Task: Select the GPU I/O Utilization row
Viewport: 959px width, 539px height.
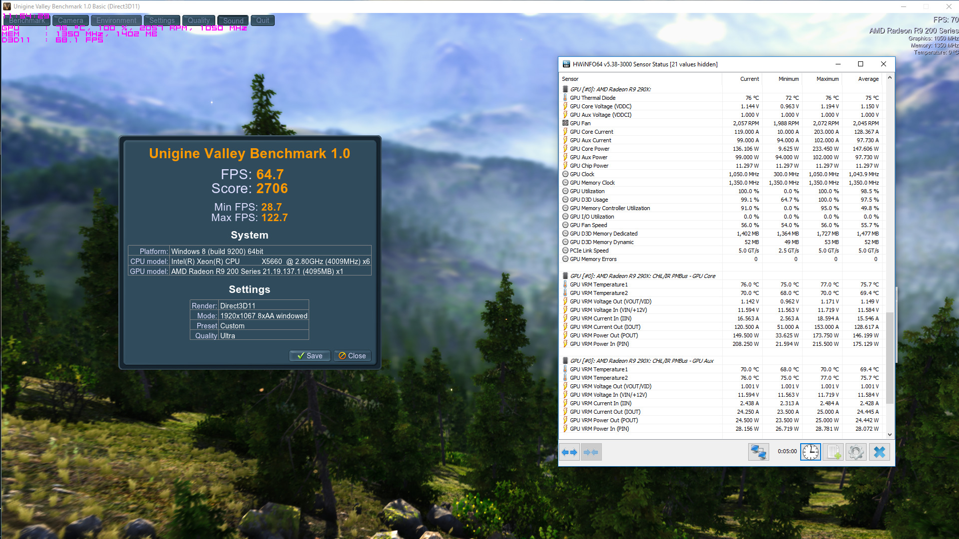Action: click(721, 217)
